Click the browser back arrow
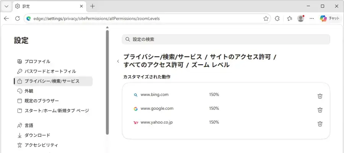This screenshot has width=344, height=153. (x=6, y=19)
